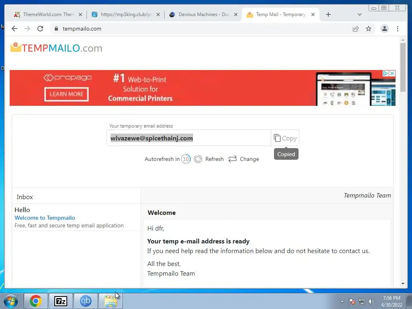Click LEARN MORE in the Propago ad

(66, 94)
